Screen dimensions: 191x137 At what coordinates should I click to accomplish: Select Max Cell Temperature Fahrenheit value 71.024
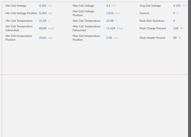coord(111,28)
